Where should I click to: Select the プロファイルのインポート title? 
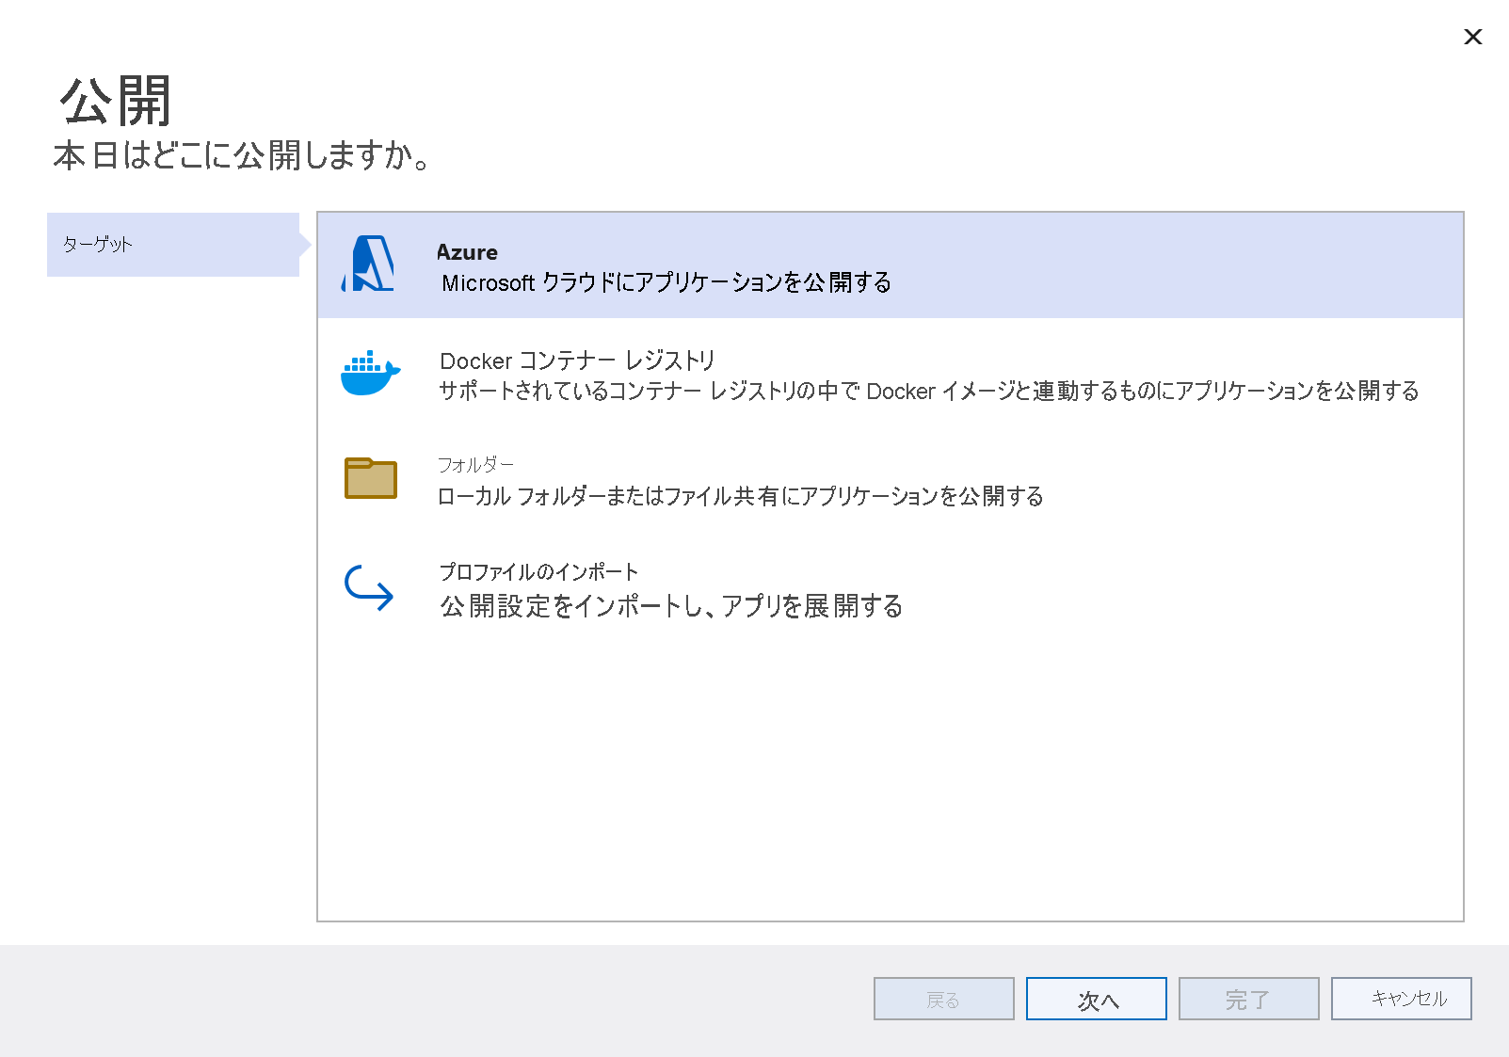538,571
